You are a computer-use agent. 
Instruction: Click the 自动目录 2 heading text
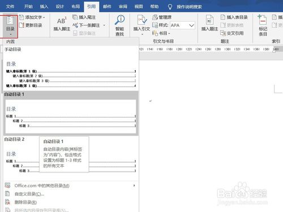14,139
